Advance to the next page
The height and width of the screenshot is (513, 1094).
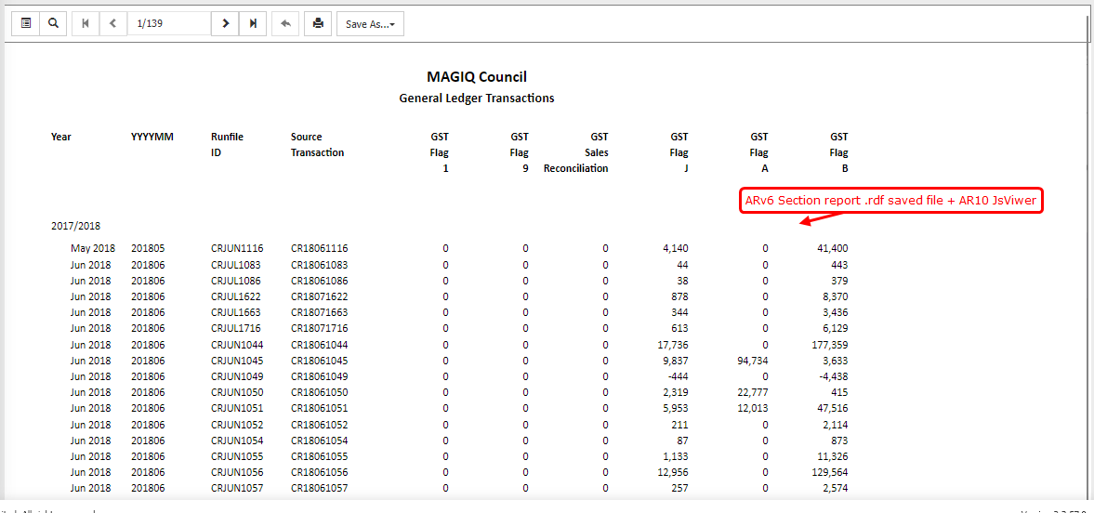click(x=225, y=23)
